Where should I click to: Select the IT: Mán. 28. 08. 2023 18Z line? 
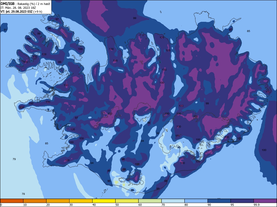(18, 8)
